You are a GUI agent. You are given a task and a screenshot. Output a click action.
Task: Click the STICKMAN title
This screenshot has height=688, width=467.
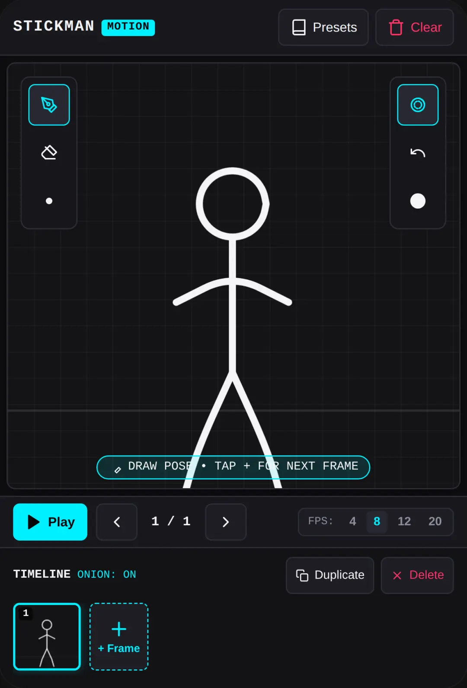pos(54,26)
